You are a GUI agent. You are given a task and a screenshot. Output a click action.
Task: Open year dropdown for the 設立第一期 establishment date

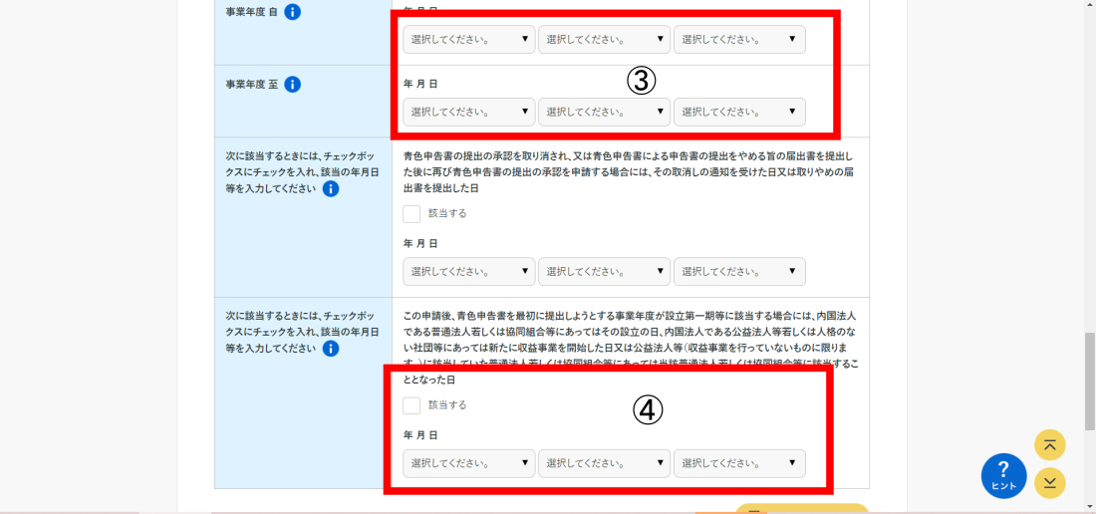[468, 463]
